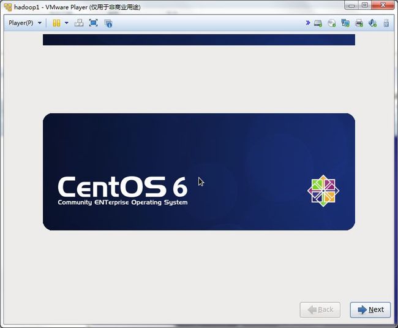Open the sound card device icon
This screenshot has width=398, height=328.
coord(372,23)
